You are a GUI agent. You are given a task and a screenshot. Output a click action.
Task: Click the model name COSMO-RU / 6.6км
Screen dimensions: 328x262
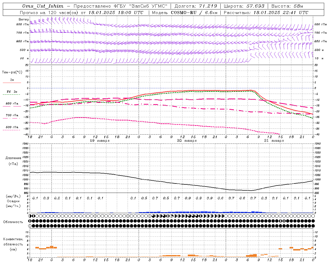coord(194,13)
